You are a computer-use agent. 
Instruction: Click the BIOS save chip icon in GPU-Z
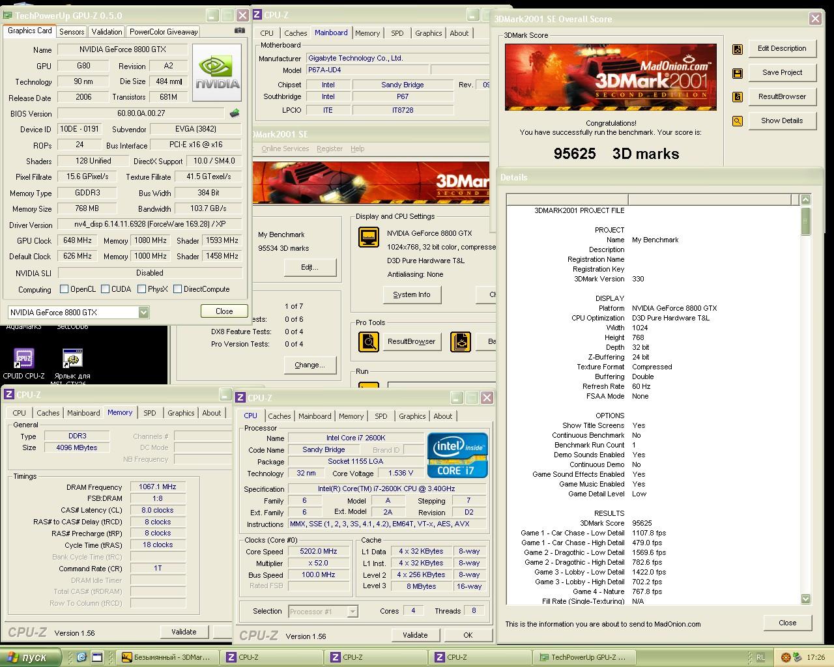tap(235, 113)
